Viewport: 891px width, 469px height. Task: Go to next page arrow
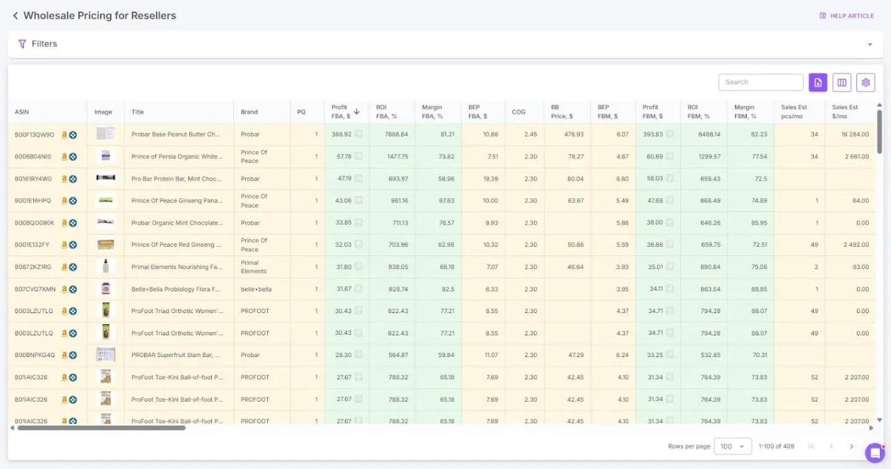851,446
